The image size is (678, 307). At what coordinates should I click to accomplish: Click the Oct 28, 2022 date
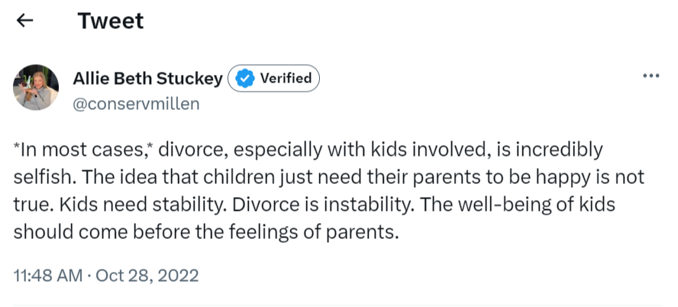[147, 275]
